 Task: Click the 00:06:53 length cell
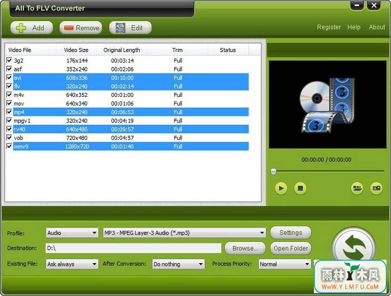[x=122, y=112]
